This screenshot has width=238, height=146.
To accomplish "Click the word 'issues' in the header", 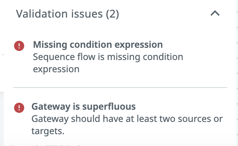I will click(x=87, y=14).
